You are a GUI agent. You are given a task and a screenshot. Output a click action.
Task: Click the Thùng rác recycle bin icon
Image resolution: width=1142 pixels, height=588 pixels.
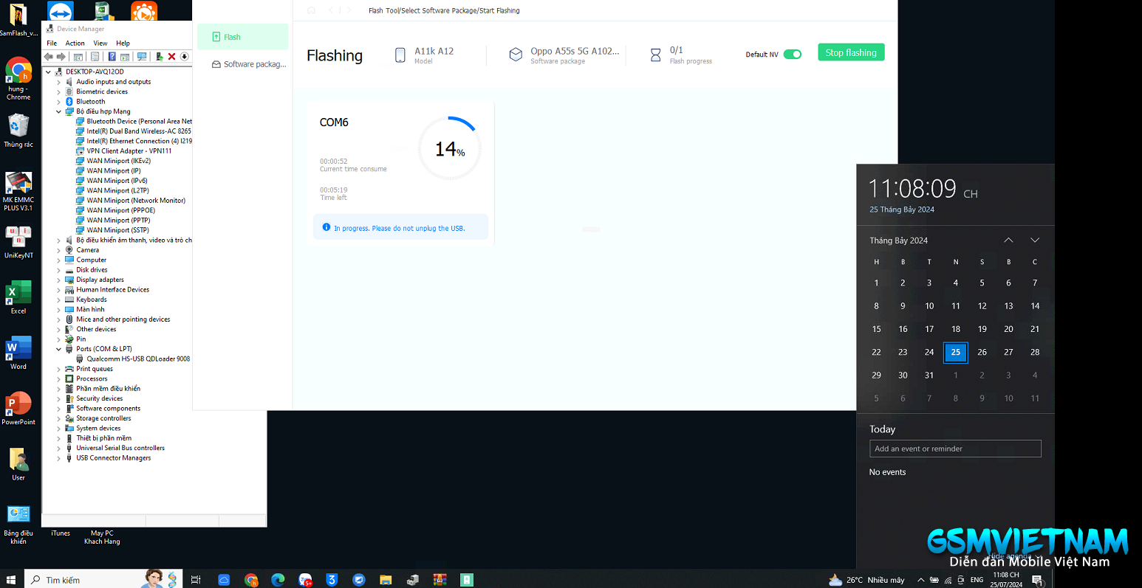pyautogui.click(x=18, y=131)
